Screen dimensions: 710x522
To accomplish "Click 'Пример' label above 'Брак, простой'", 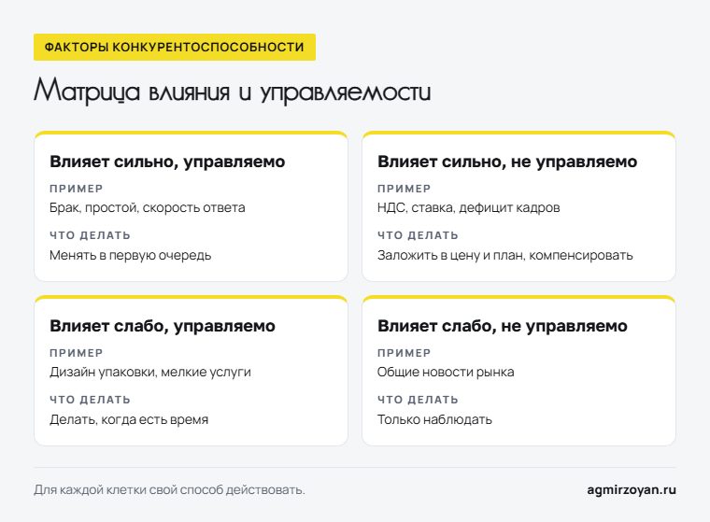I will click(77, 189).
